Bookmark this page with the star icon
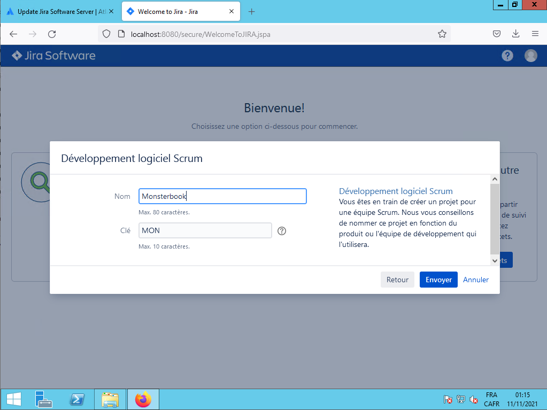Viewport: 547px width, 410px height. [x=442, y=34]
